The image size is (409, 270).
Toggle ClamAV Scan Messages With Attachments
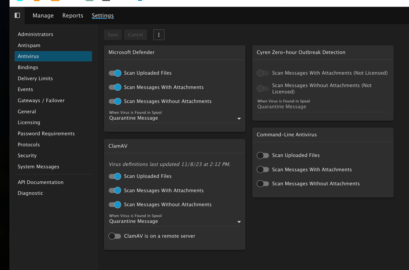[x=115, y=191]
